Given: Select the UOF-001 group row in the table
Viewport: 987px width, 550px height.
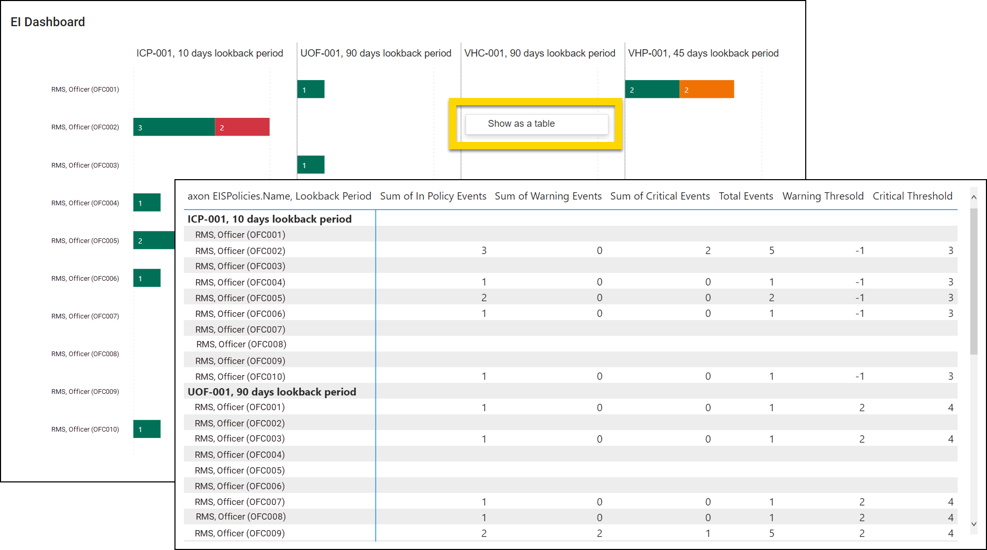Looking at the screenshot, I should coord(271,392).
